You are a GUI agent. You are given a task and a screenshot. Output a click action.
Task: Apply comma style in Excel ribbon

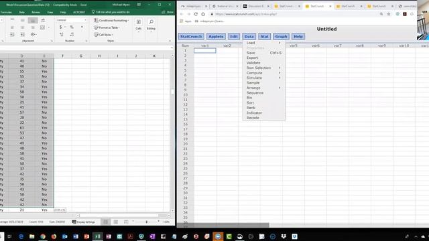82,27
